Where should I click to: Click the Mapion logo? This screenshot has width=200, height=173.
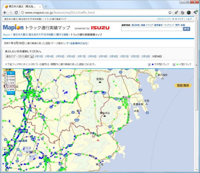(x=13, y=27)
